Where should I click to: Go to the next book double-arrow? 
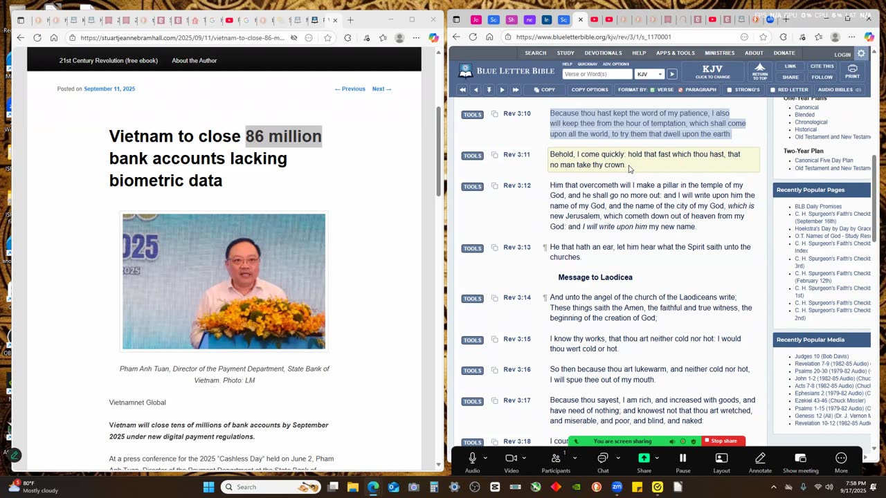tap(515, 90)
